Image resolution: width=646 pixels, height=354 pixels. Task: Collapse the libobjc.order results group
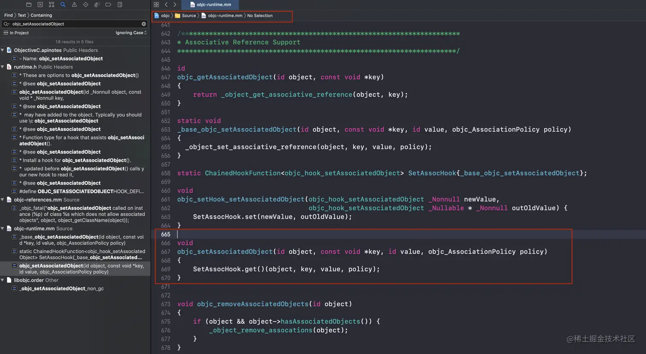coord(3,280)
